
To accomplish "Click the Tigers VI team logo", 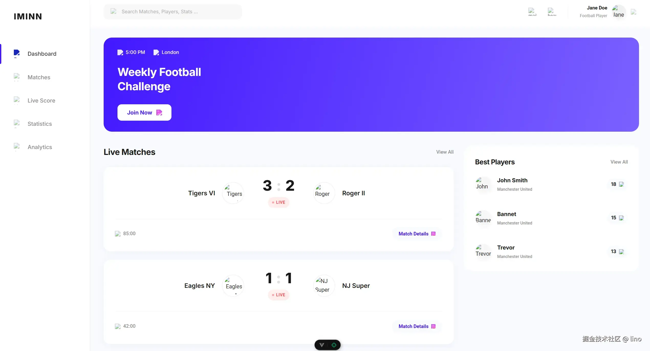I will (x=233, y=193).
